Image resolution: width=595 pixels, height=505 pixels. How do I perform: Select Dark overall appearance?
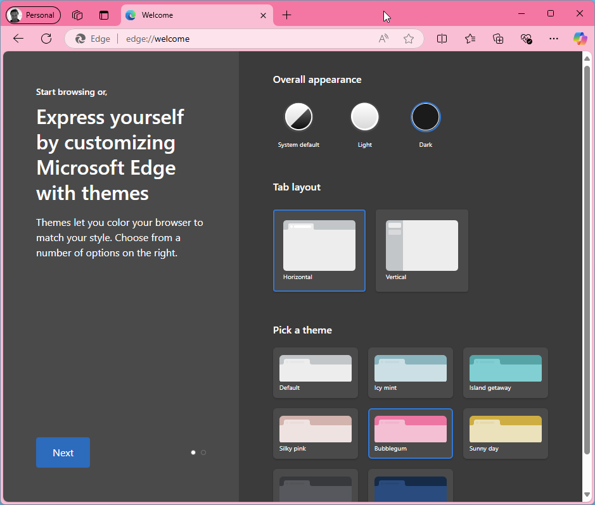(425, 116)
